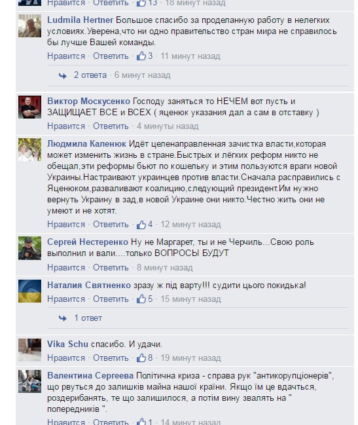Click thumbs-up icon on Людмила Каленюк's comment

141,225
